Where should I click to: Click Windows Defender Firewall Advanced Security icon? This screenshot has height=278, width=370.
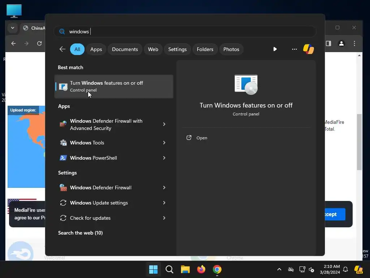pos(63,124)
